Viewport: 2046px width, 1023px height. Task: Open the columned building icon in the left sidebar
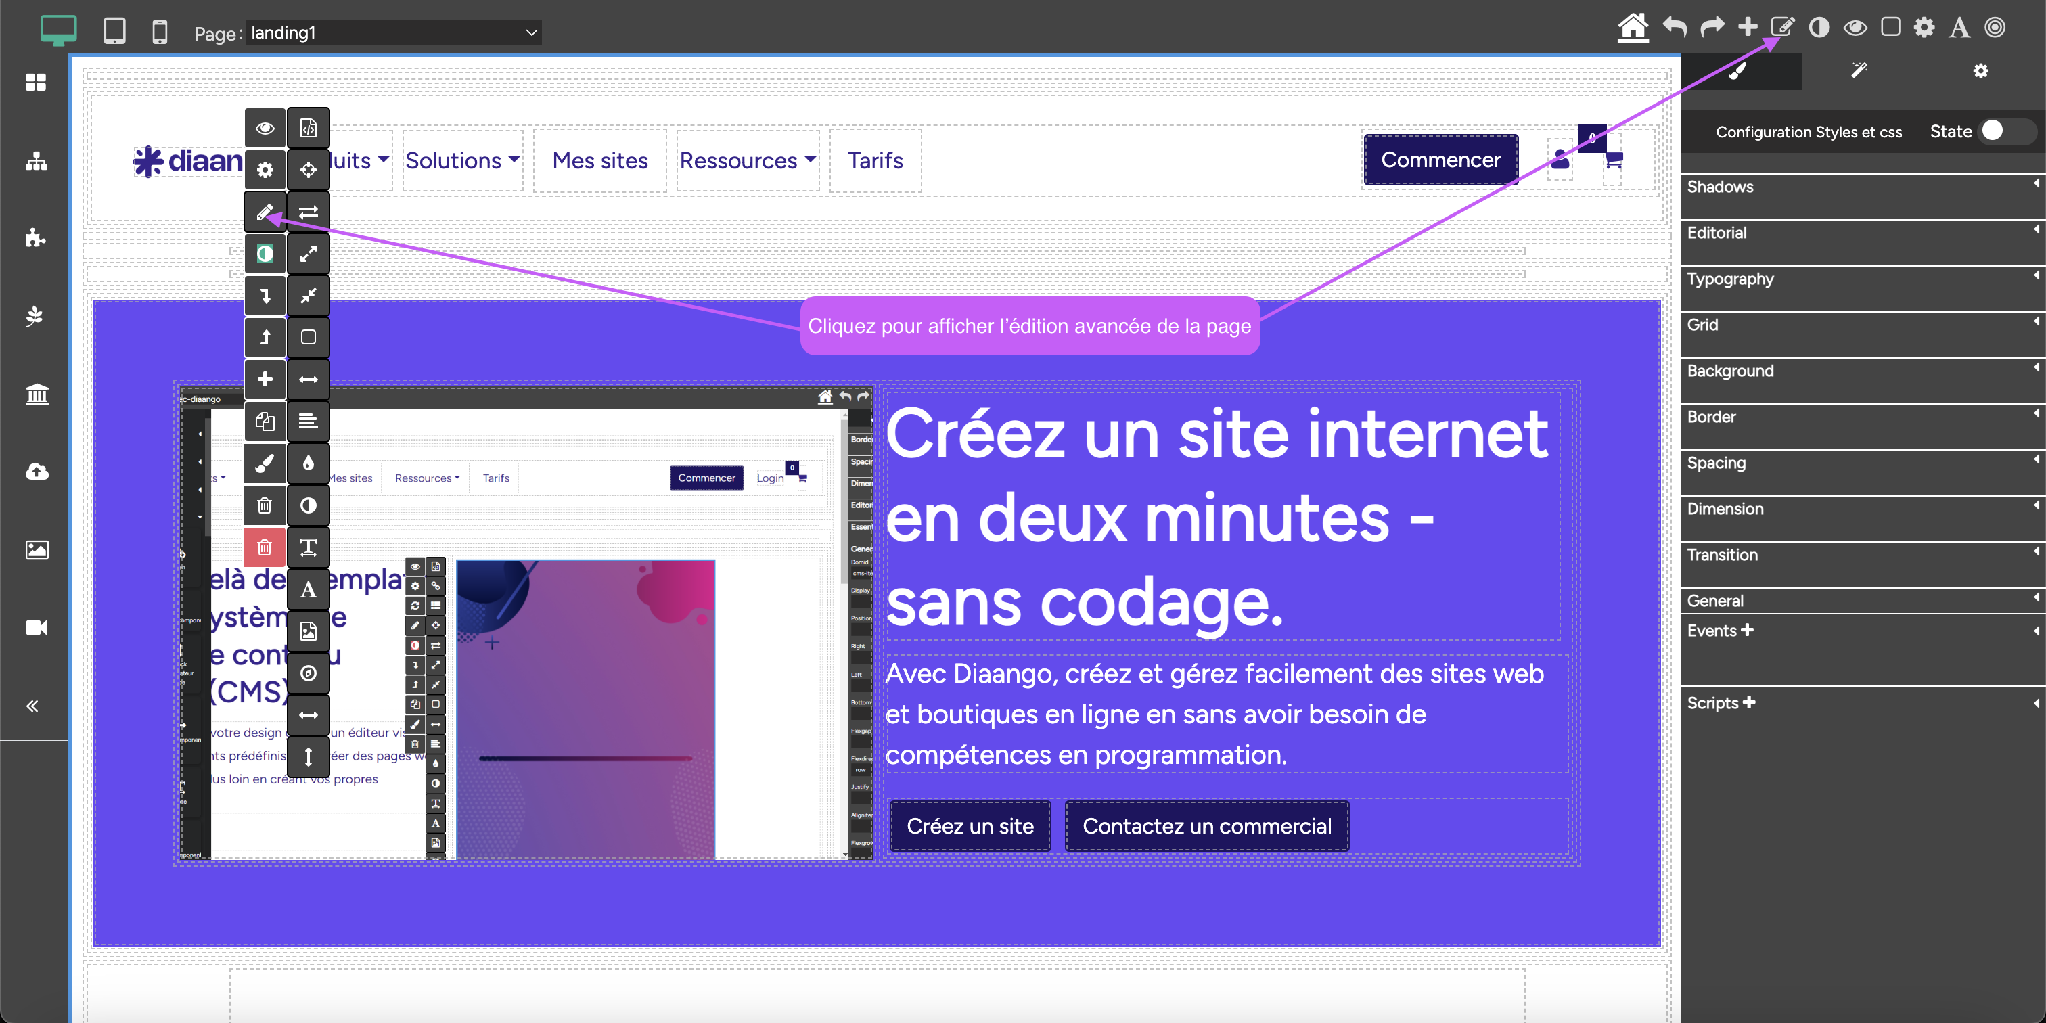pos(37,394)
